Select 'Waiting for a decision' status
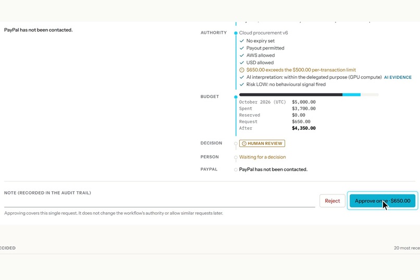Screen dimensions: 420x280 pyautogui.click(x=263, y=157)
